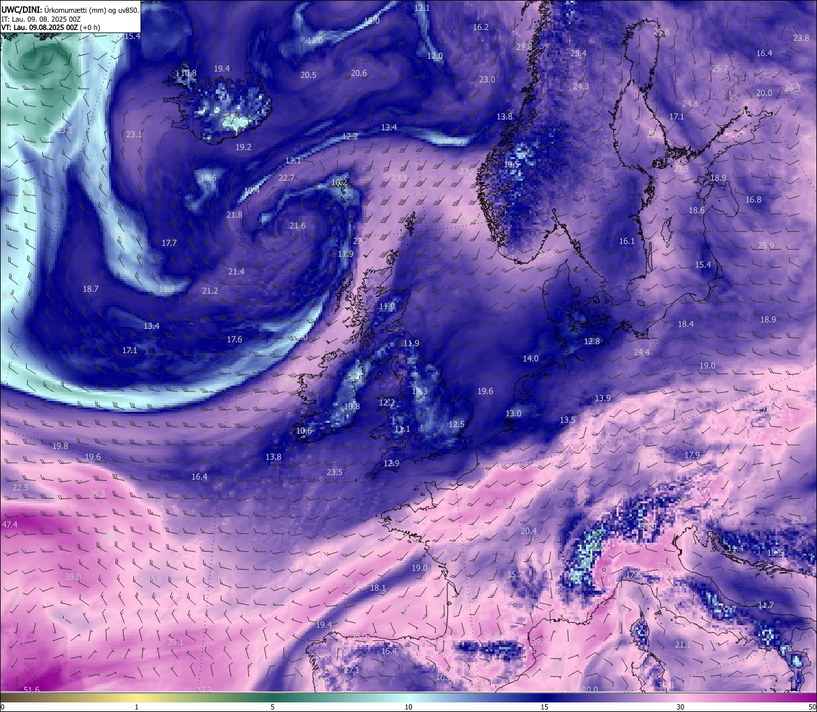Click the 19.8 value in the western Atlantic
This screenshot has width=817, height=712.
[61, 446]
